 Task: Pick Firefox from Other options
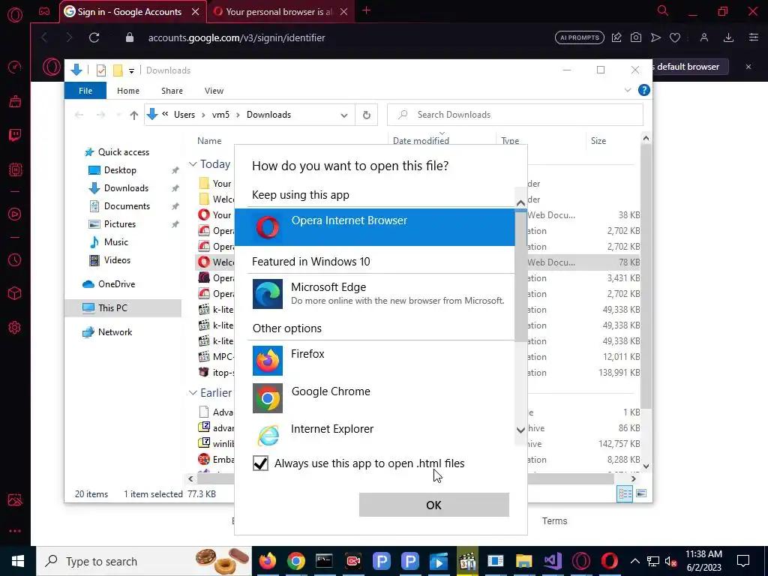pyautogui.click(x=375, y=361)
